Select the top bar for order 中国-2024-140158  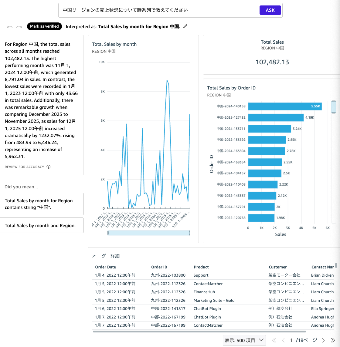pos(284,106)
